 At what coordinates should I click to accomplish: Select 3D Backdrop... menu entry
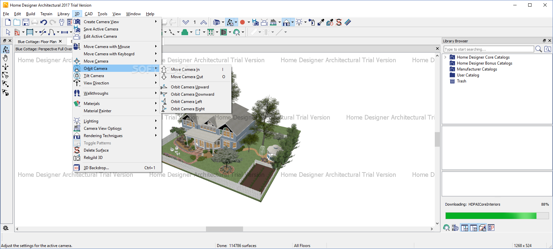(x=117, y=168)
